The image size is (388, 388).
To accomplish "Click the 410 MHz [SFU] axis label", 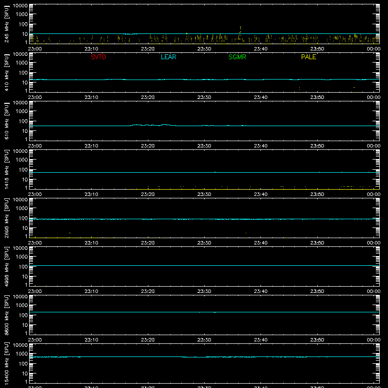I will pyautogui.click(x=6, y=72).
